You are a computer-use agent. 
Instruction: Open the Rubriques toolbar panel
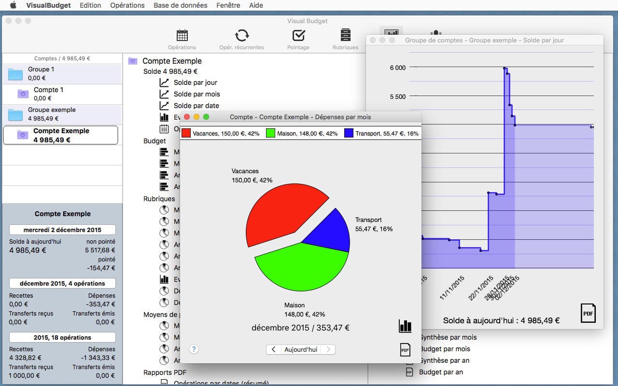[x=345, y=39]
